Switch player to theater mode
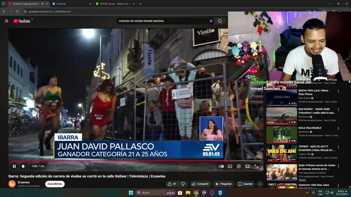Image resolution: width=351 pixels, height=197 pixels. point(248,166)
